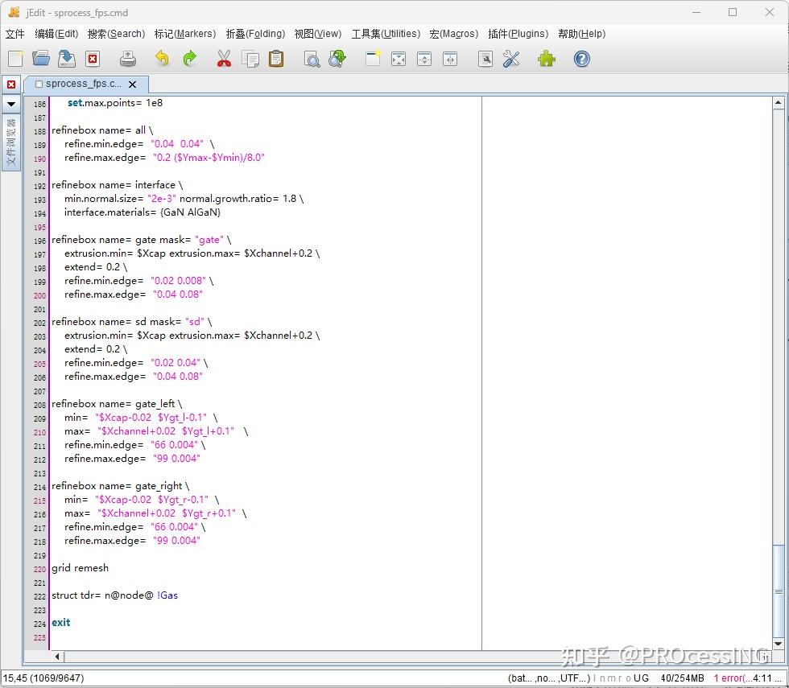Click the New File toolbar icon

(x=15, y=59)
